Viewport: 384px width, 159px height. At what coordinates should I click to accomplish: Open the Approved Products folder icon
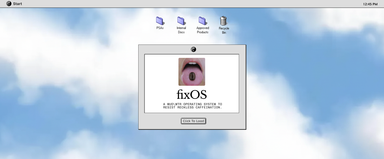coord(202,21)
